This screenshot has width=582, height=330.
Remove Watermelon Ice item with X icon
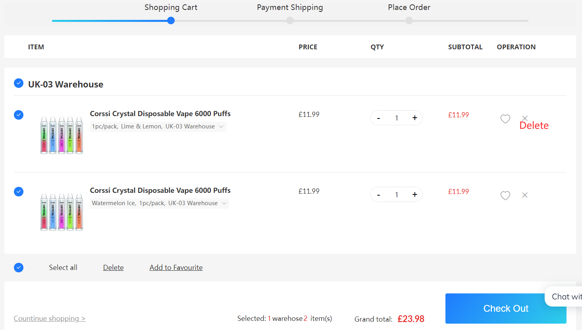click(525, 195)
